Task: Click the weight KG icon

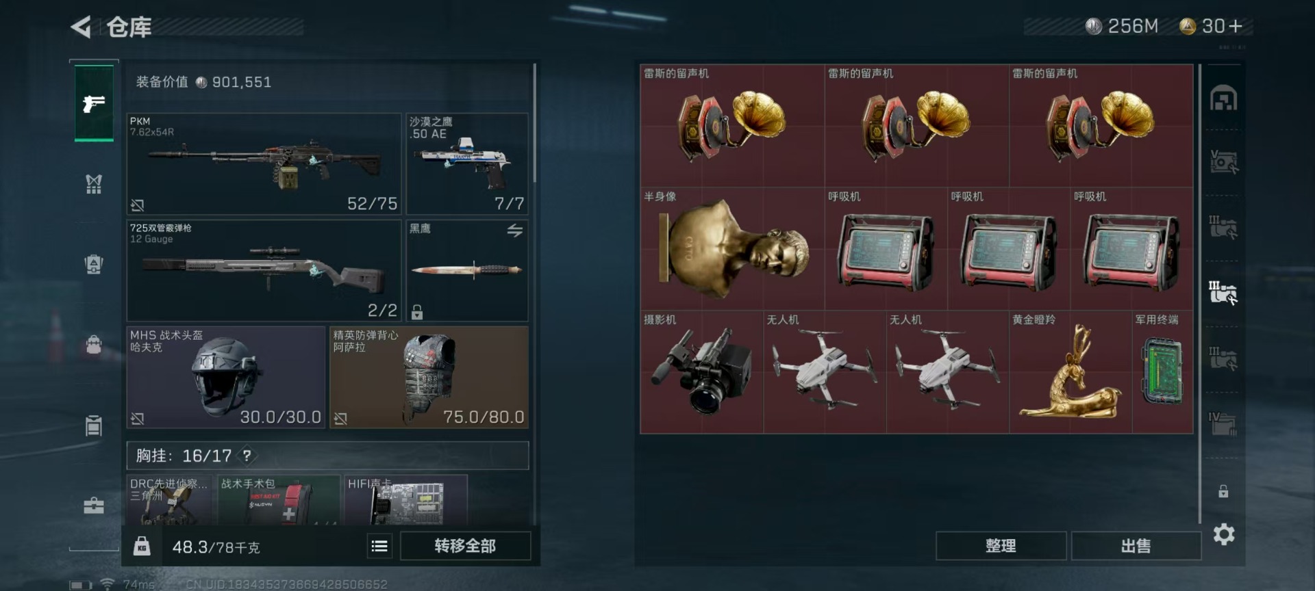Action: [142, 546]
